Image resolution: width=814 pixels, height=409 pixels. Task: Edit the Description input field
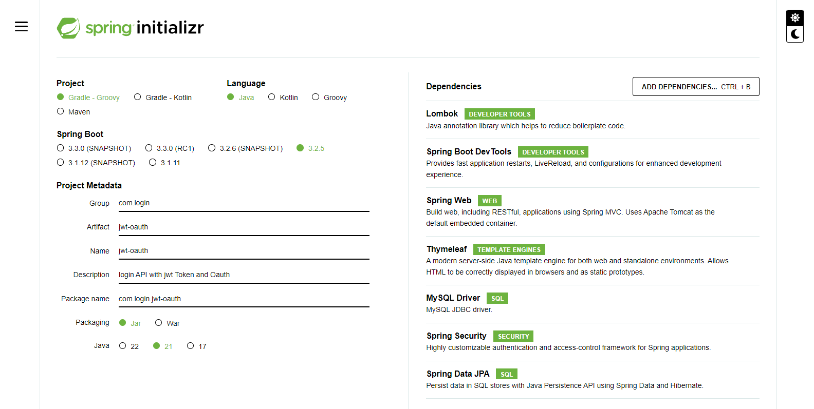point(244,275)
